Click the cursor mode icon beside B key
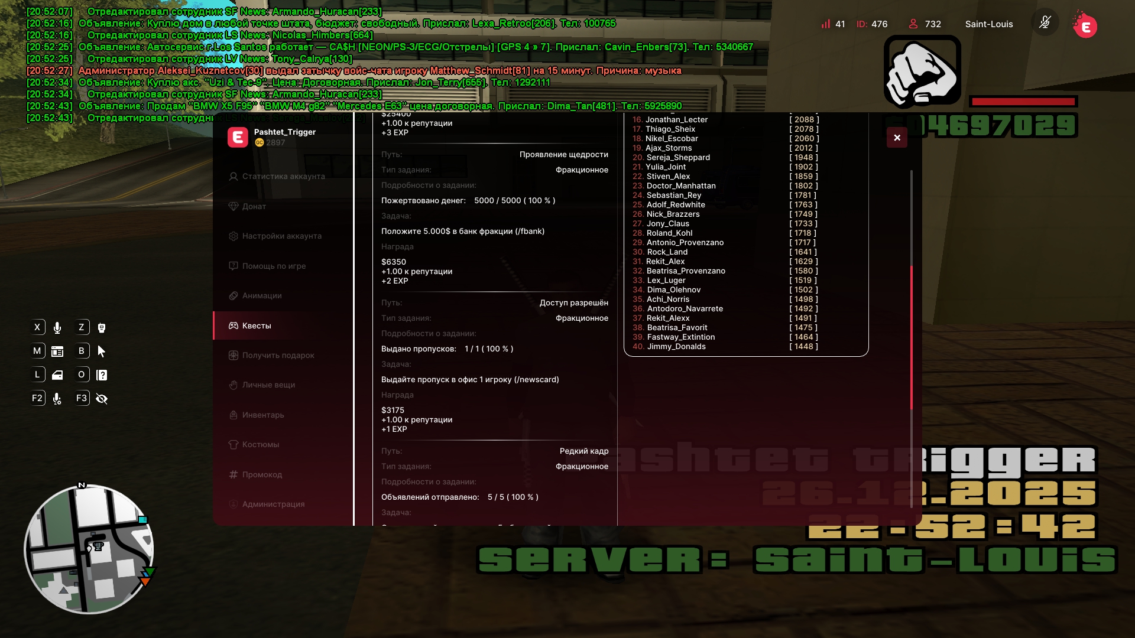1135x638 pixels. (102, 351)
